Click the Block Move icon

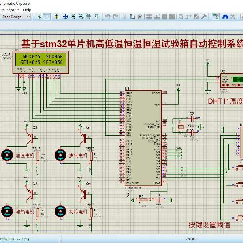(157, 17)
